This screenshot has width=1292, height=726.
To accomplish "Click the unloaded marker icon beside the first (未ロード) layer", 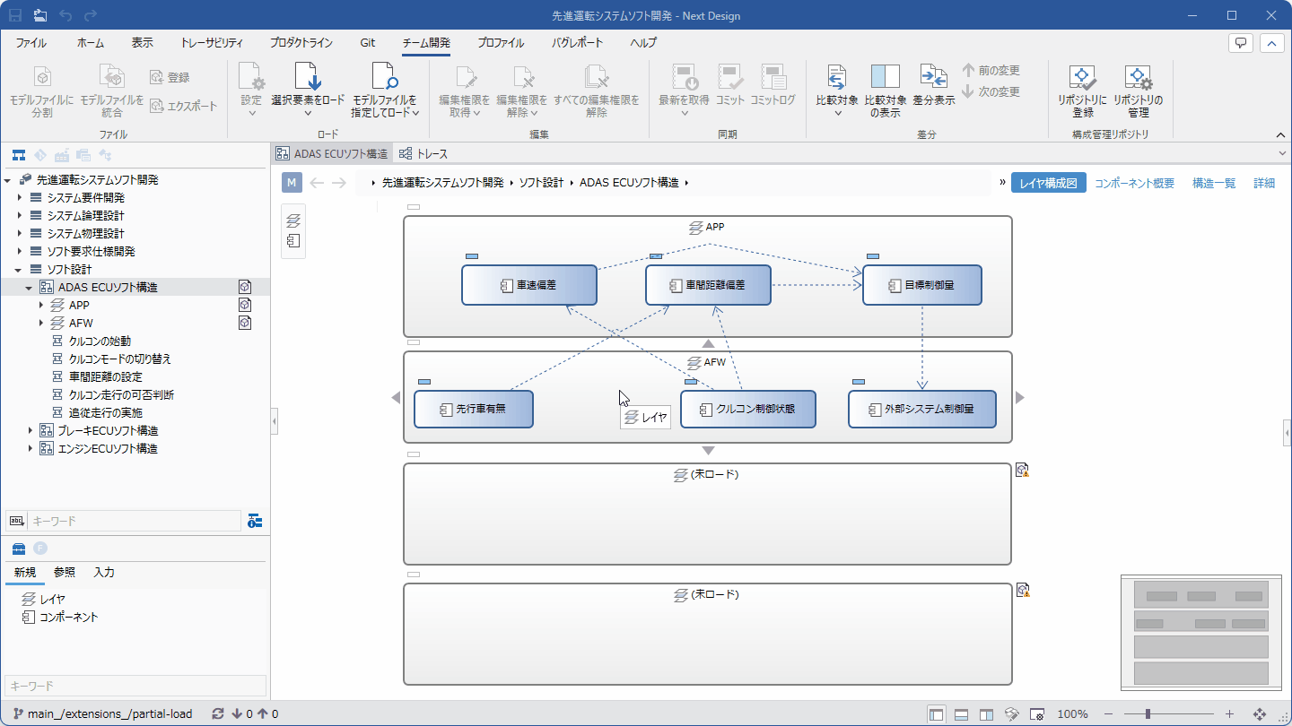I will (x=1022, y=470).
